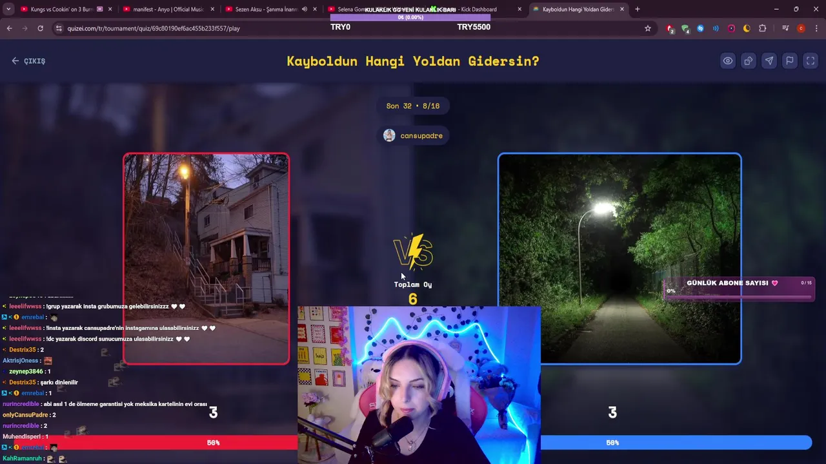Screen dimensions: 826x464
Task: View site information icon in address bar
Action: (59, 28)
